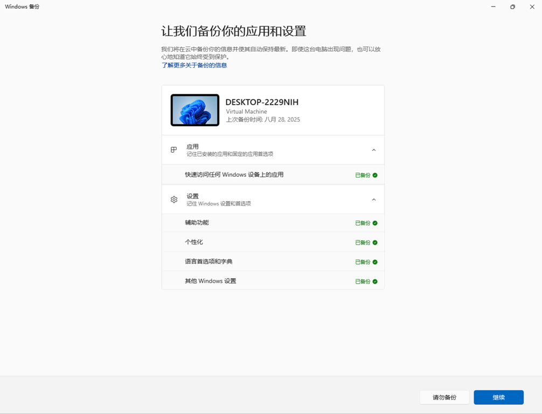542x414 pixels.
Task: Click green checkmark on 快速访问任何 Windows 设备上的应用 row
Action: click(375, 175)
